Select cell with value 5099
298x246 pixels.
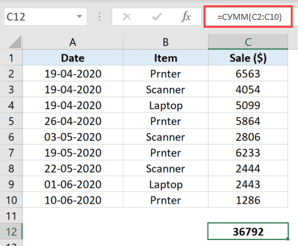click(248, 105)
